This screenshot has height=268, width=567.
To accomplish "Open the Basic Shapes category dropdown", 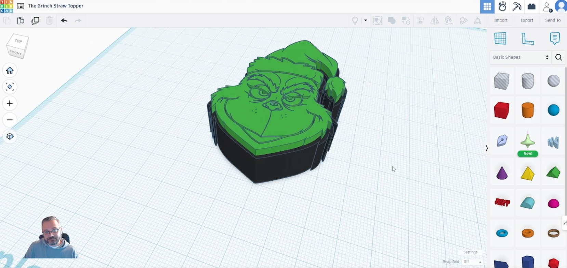I will (520, 57).
